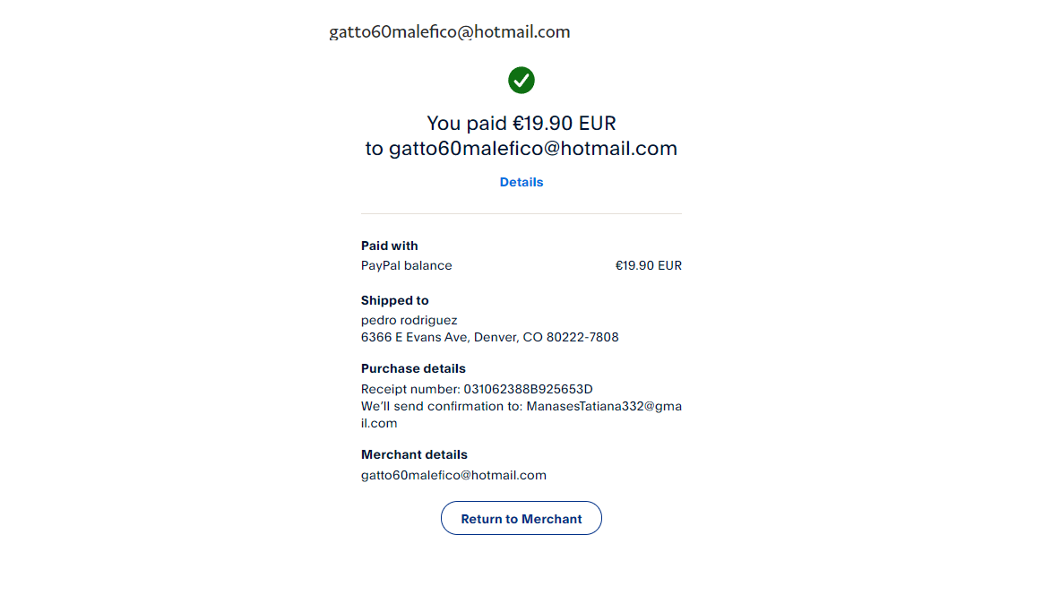Click the merchant email under Merchant details
The height and width of the screenshot is (604, 1043).
point(453,475)
